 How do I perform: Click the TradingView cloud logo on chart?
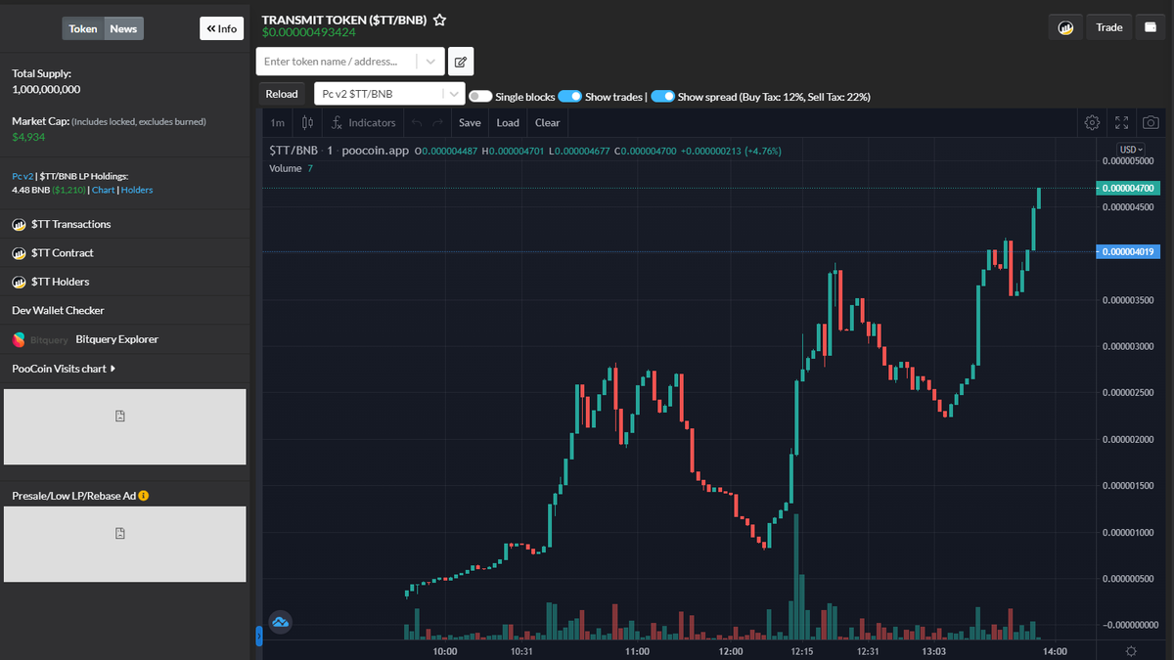coord(282,621)
